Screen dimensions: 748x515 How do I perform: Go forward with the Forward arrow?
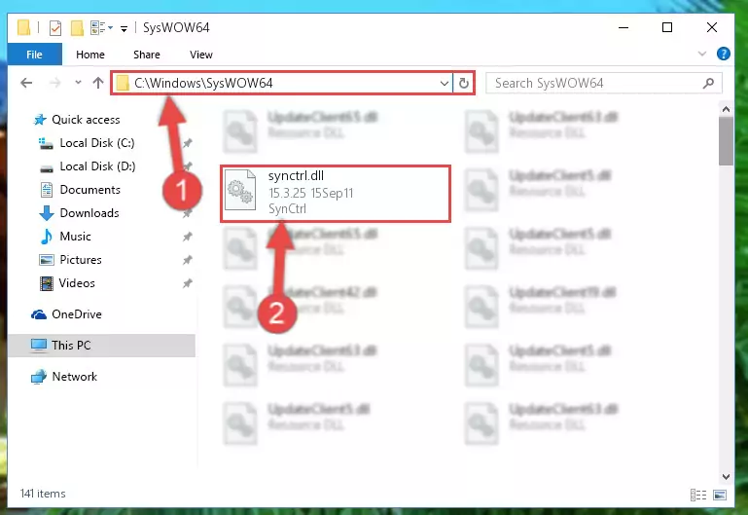tap(55, 83)
